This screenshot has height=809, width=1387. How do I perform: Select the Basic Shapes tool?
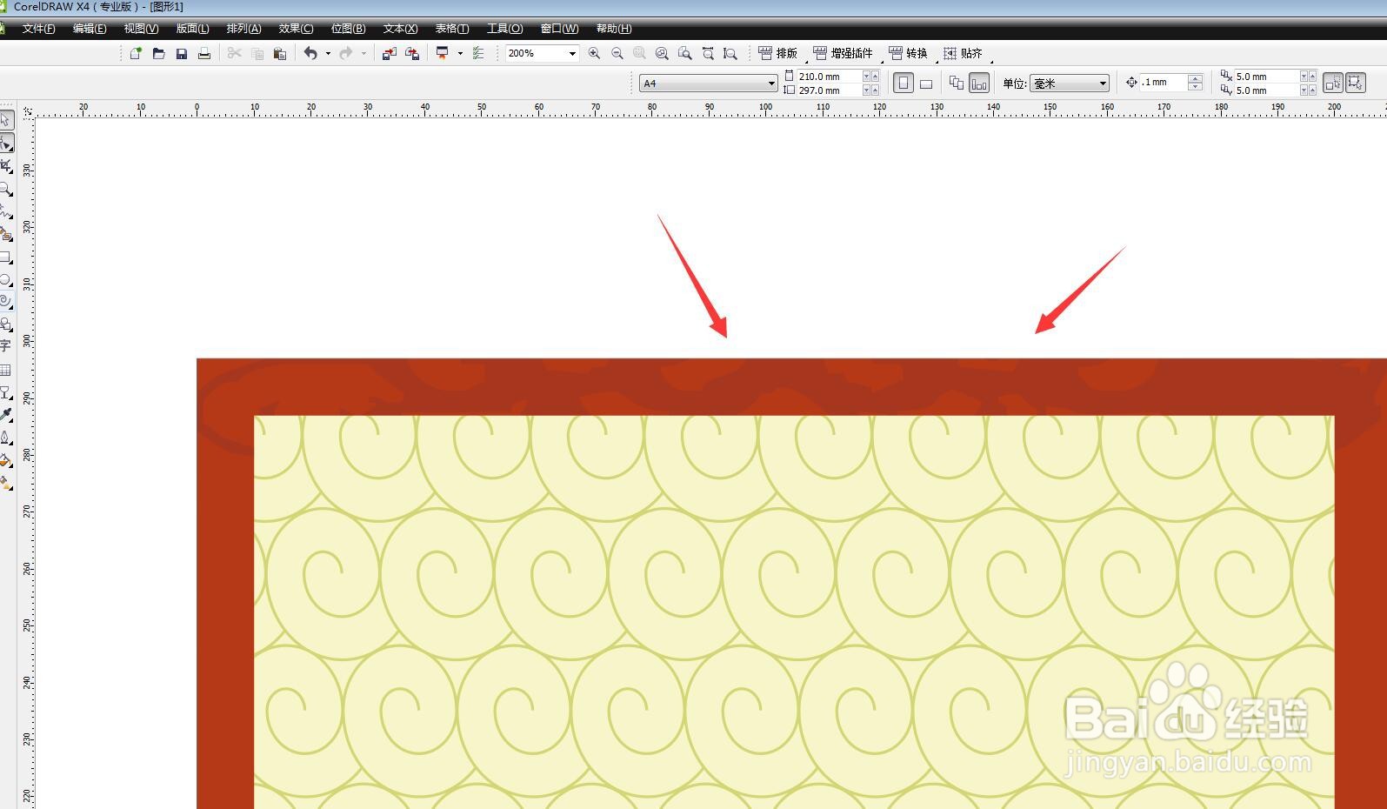coord(6,324)
